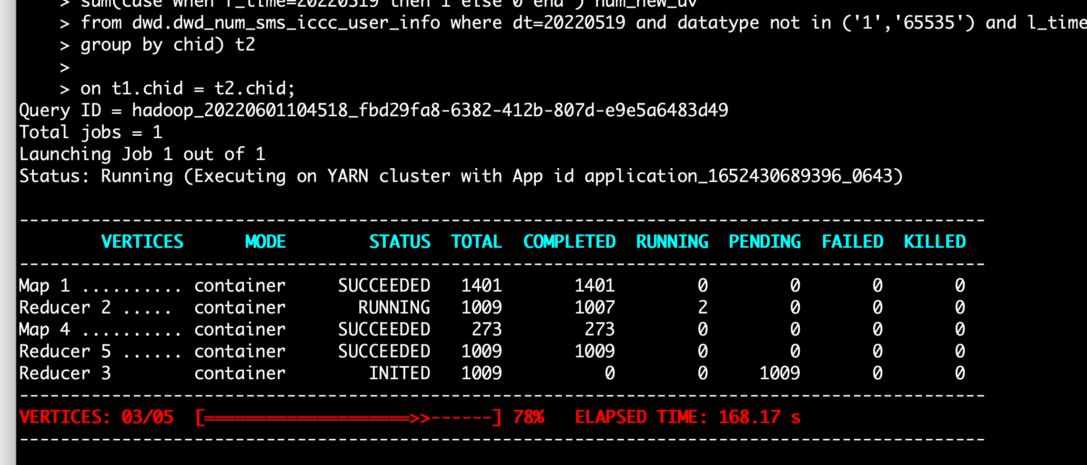Image resolution: width=1087 pixels, height=465 pixels.
Task: Click the PENDING column header
Action: [765, 242]
